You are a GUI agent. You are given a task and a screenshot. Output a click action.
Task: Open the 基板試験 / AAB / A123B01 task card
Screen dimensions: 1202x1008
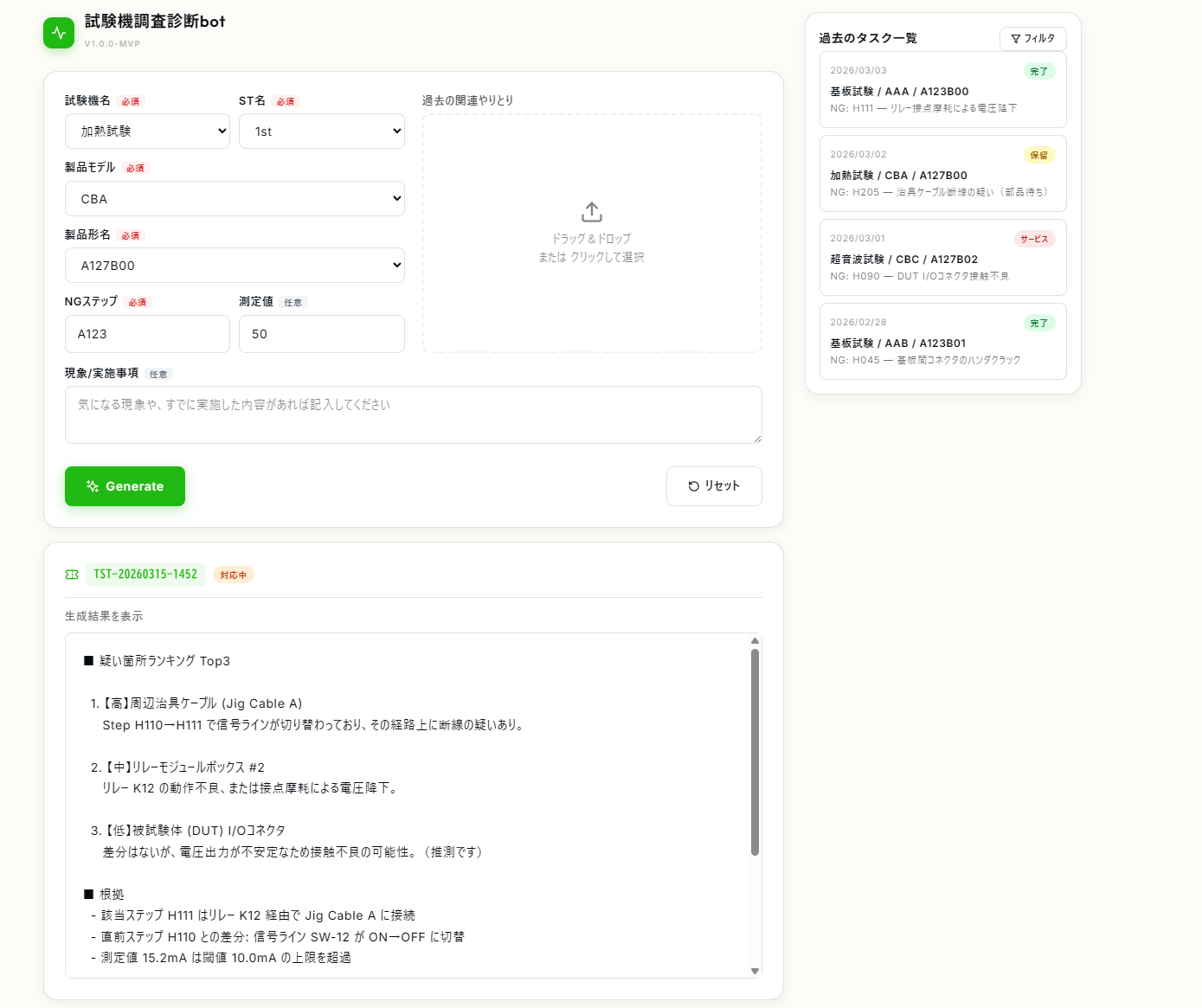tap(943, 342)
